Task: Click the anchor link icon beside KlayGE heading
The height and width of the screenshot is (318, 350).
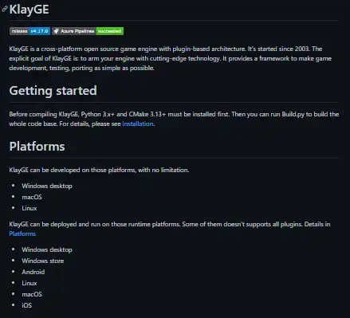Action: point(5,9)
